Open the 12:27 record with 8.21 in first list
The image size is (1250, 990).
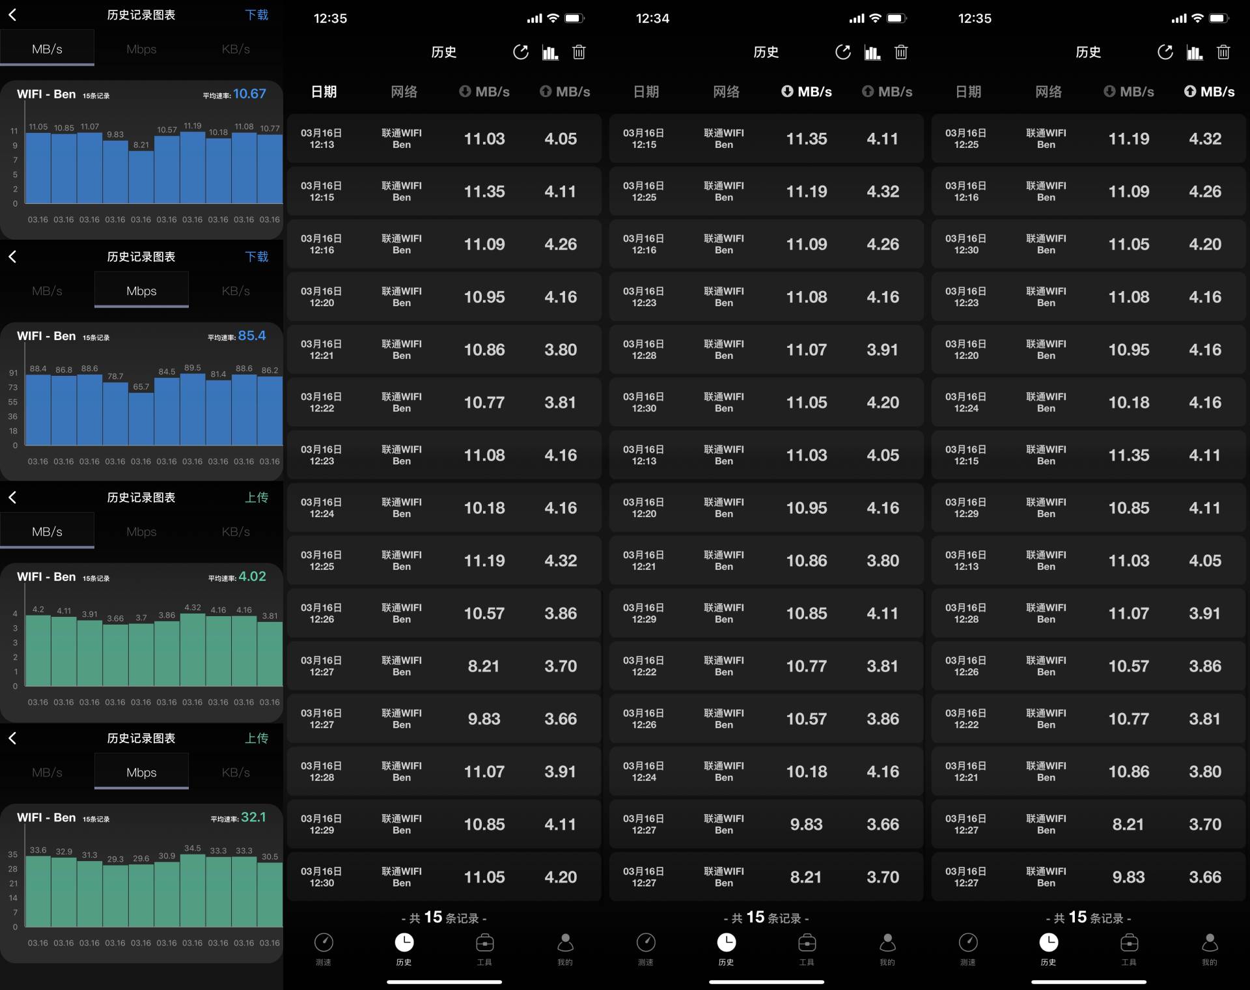click(444, 666)
